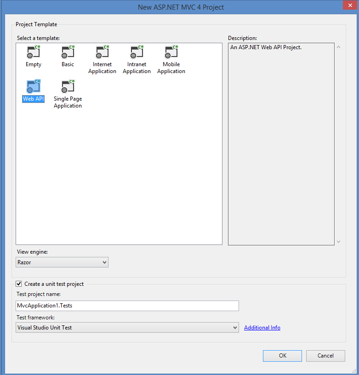This screenshot has height=375, width=359.
Task: Close the New ASP.NET MVC 4 Project dialog
Action: click(350, 5)
